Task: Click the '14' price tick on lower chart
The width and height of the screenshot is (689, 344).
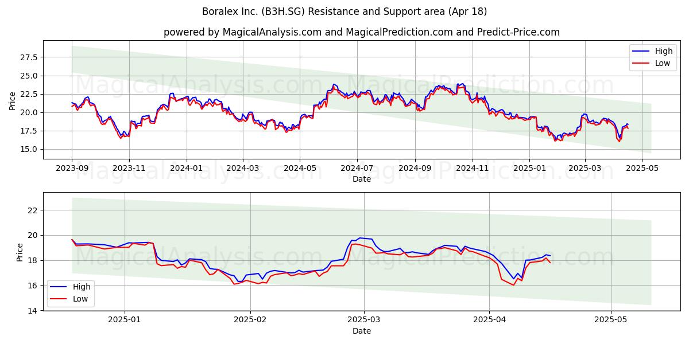Action: 33,311
